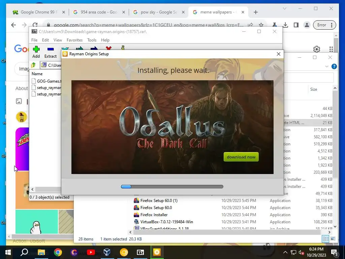Open new Chrome tab

point(255,12)
